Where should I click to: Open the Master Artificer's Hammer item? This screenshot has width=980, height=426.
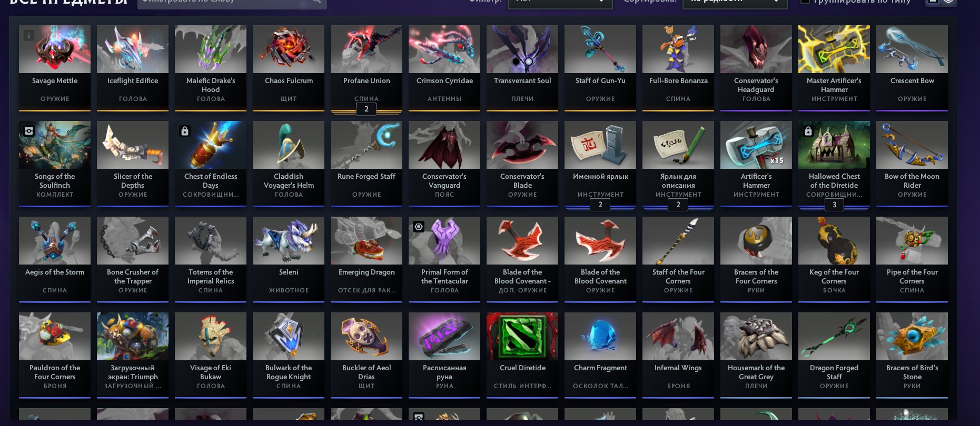pos(834,68)
